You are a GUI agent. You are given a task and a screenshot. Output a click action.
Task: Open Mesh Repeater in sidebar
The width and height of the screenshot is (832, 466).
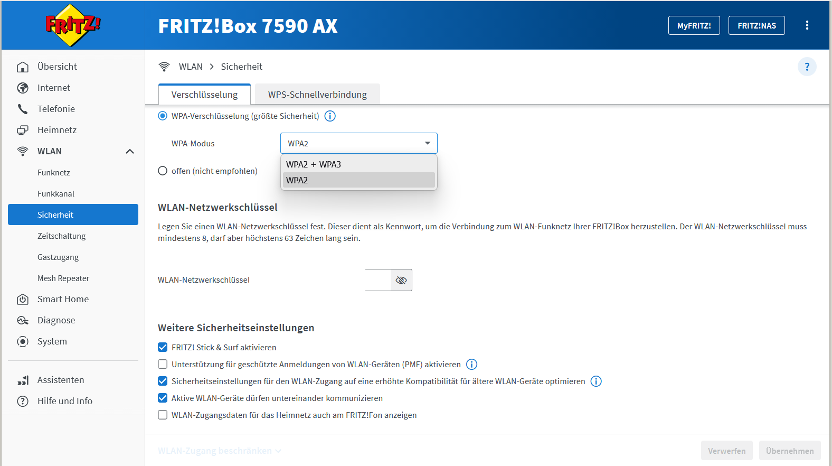coord(73,278)
